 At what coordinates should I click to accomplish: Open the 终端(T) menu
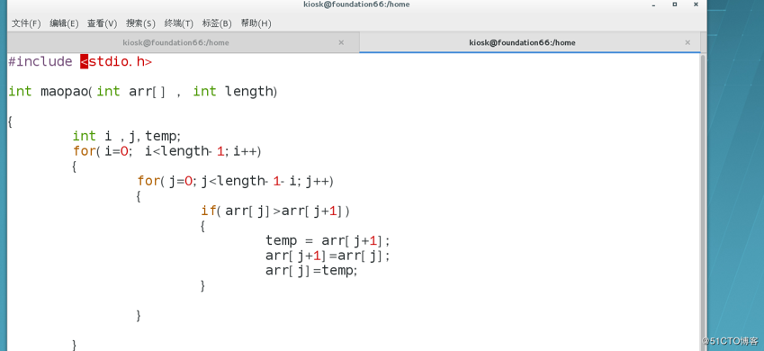pyautogui.click(x=179, y=23)
